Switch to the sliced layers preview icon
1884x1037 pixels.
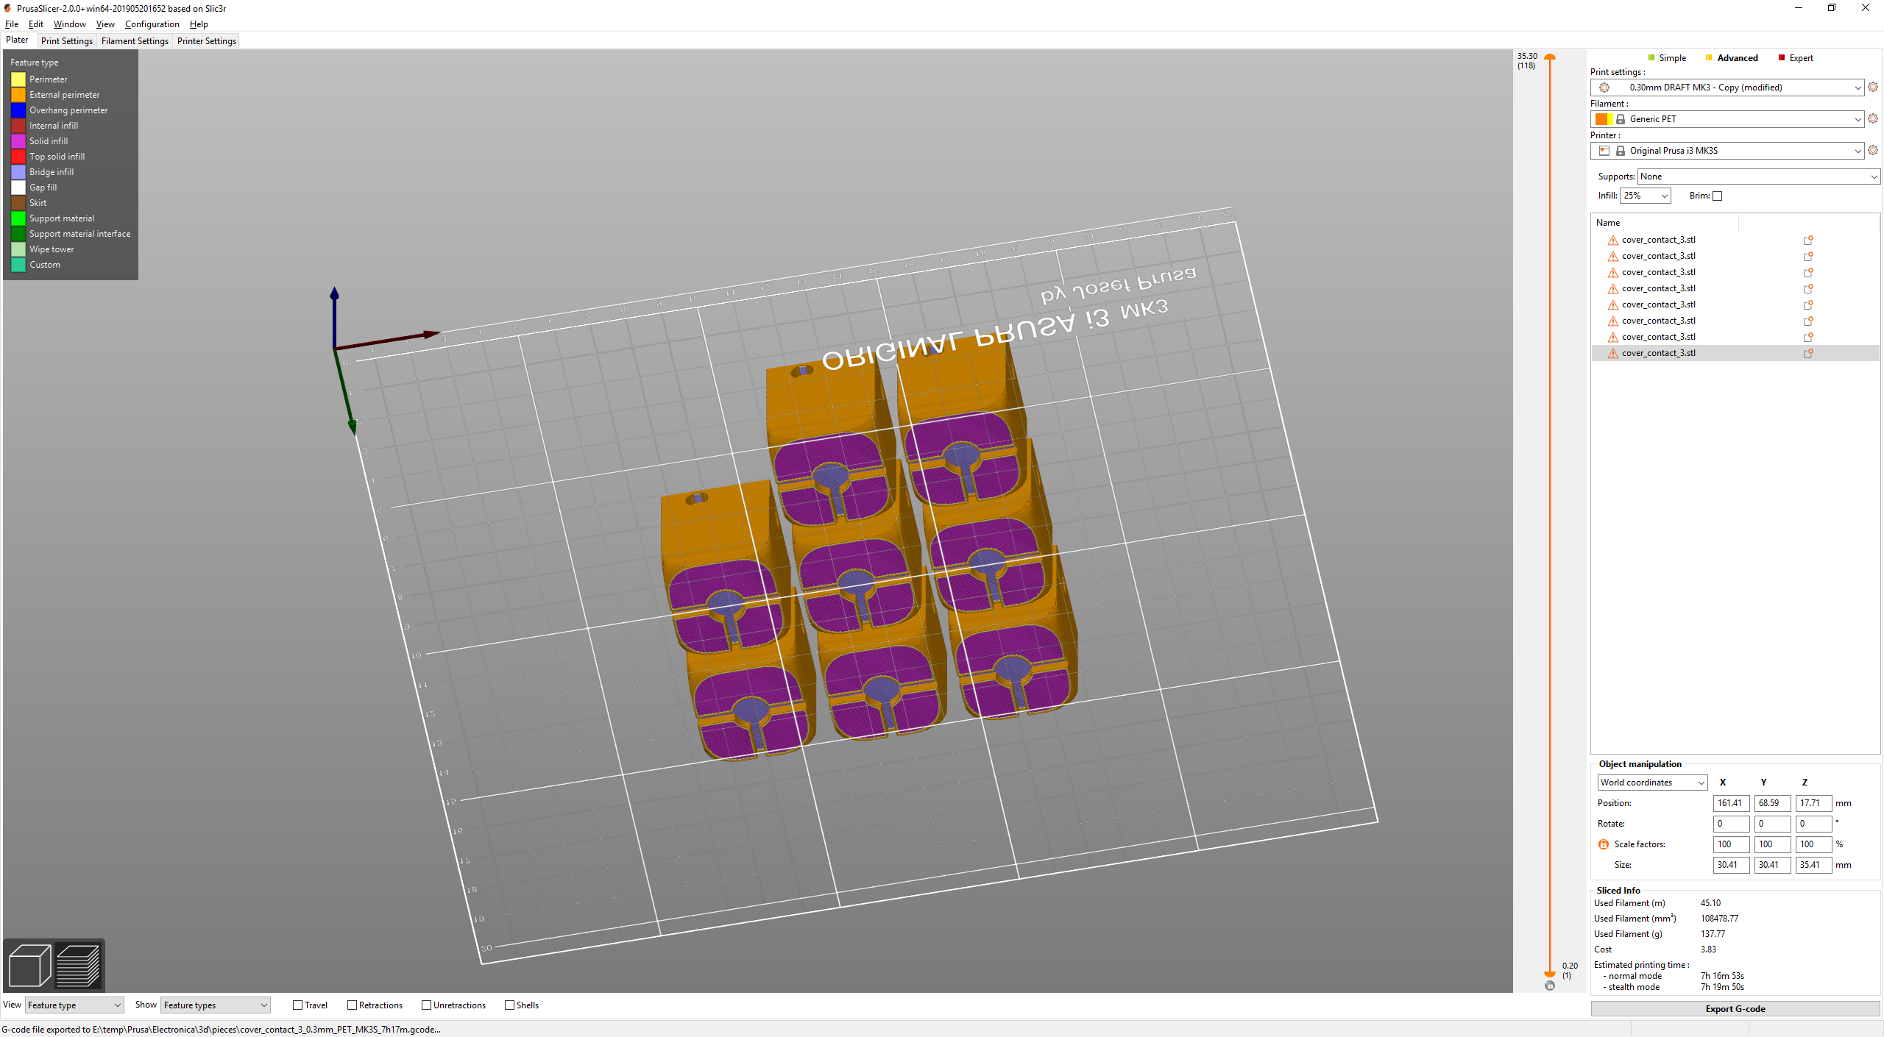[x=78, y=965]
